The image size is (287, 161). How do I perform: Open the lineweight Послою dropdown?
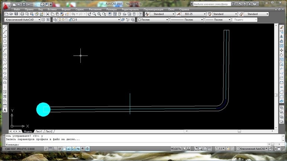coord(218,20)
